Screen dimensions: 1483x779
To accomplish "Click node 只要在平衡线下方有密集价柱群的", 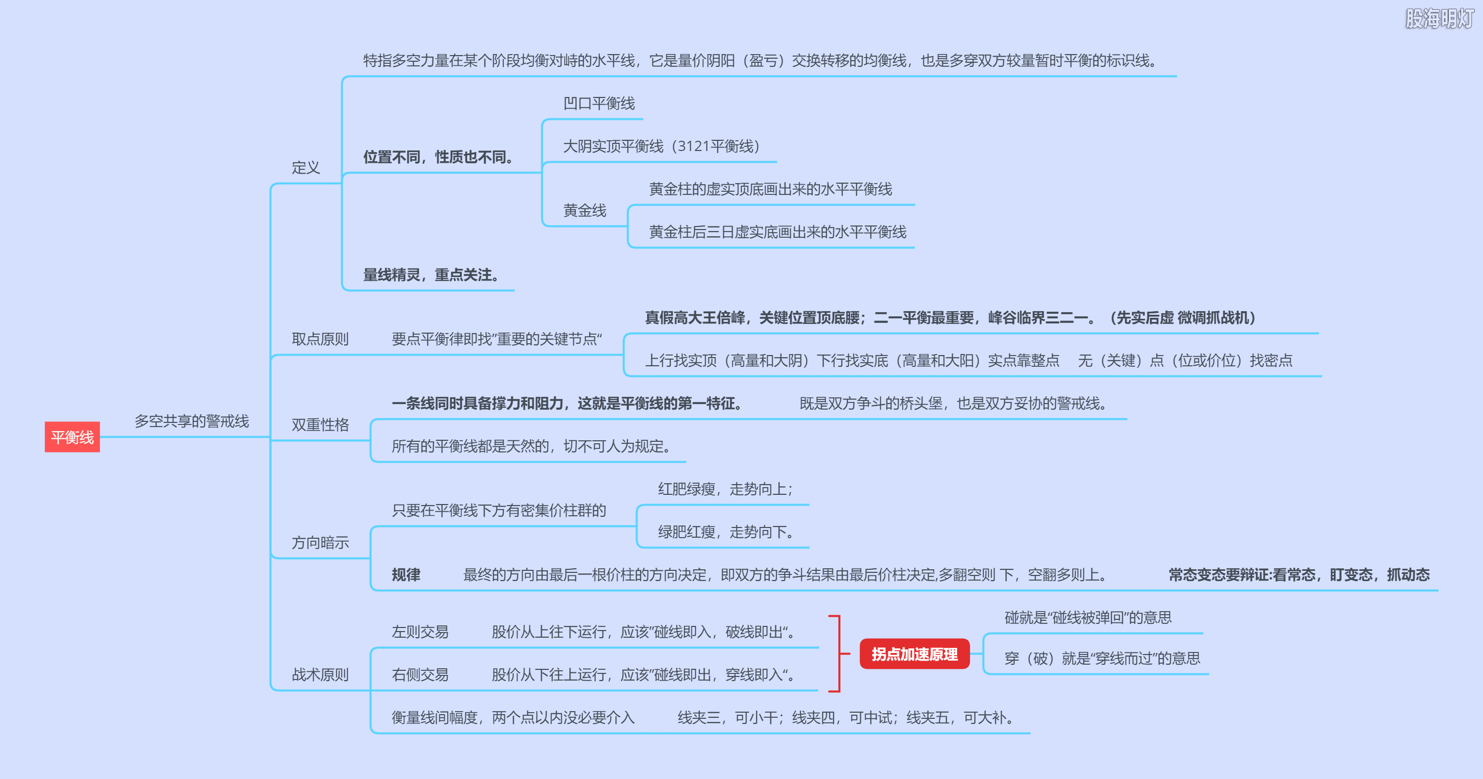I will 499,510.
